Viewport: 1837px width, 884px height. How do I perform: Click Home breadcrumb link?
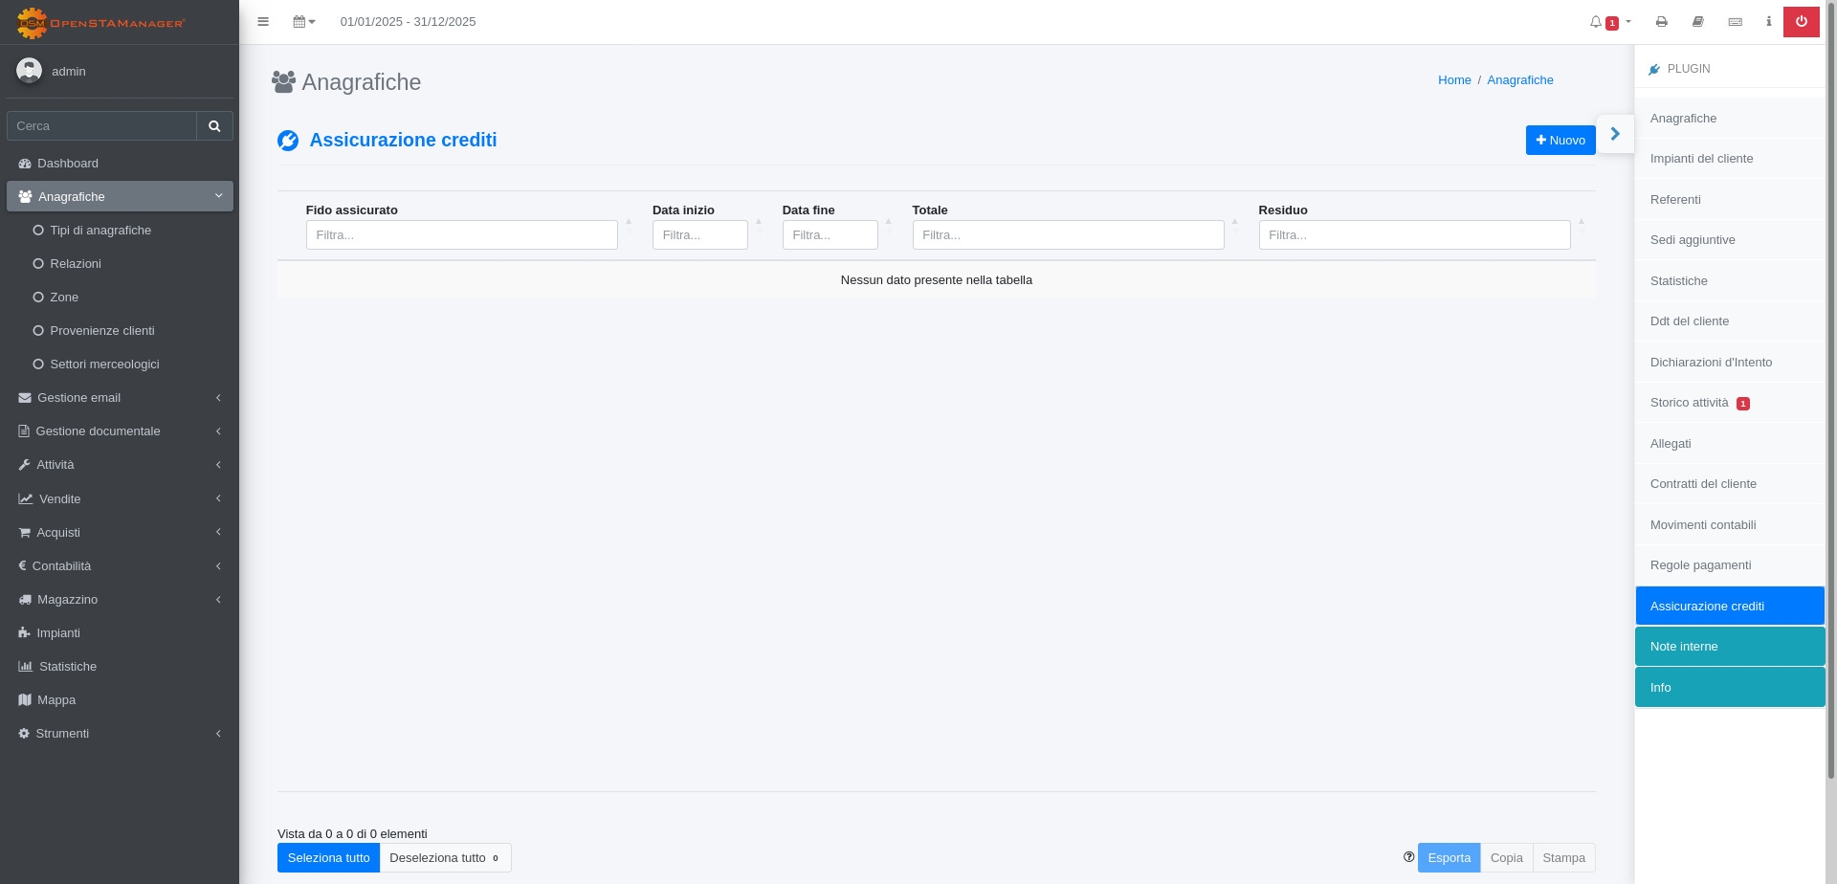point(1453,80)
